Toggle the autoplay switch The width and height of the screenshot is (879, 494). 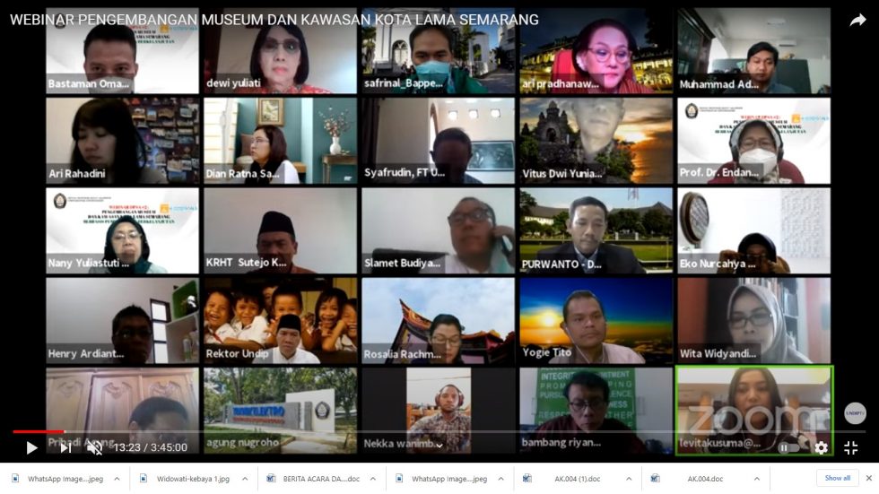787,447
